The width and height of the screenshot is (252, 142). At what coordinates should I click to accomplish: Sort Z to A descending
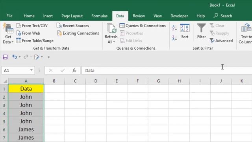tap(174, 38)
